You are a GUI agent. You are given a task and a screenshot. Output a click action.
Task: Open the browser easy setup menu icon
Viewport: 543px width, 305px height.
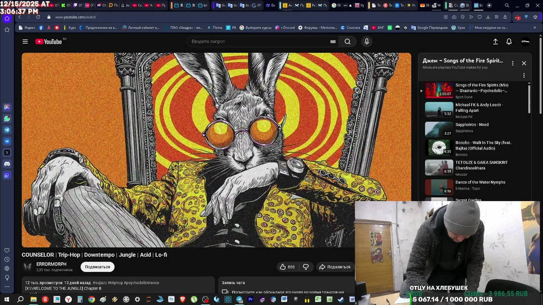pos(496,17)
